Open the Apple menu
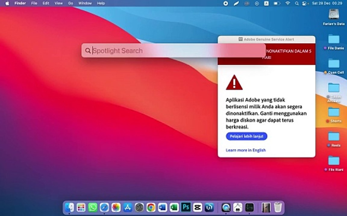The height and width of the screenshot is (216, 347). [7, 3]
